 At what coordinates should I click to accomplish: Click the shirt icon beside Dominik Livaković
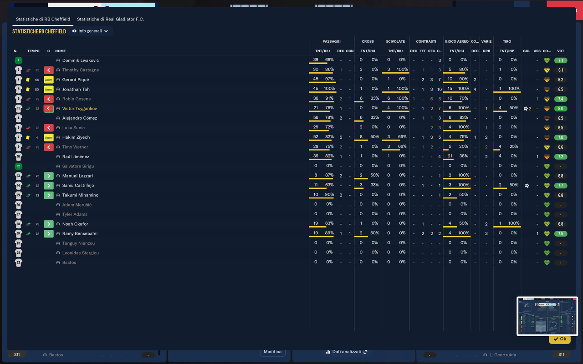[x=18, y=60]
